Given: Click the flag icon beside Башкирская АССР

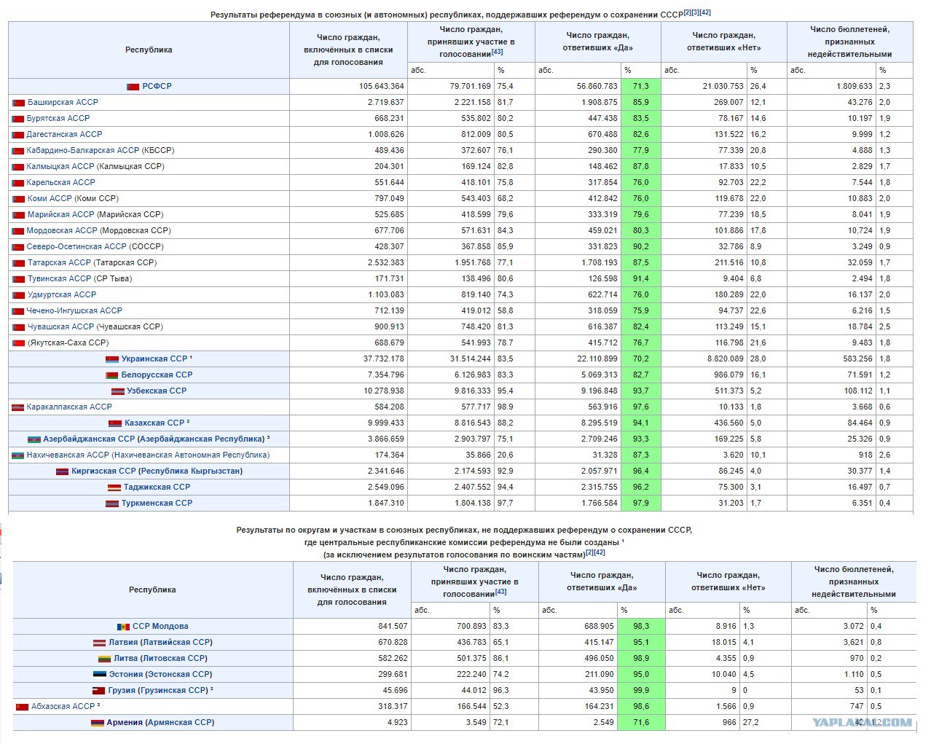Looking at the screenshot, I should 18,103.
